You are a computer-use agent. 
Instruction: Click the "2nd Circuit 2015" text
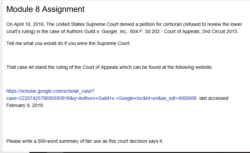pyautogui.click(x=220, y=31)
